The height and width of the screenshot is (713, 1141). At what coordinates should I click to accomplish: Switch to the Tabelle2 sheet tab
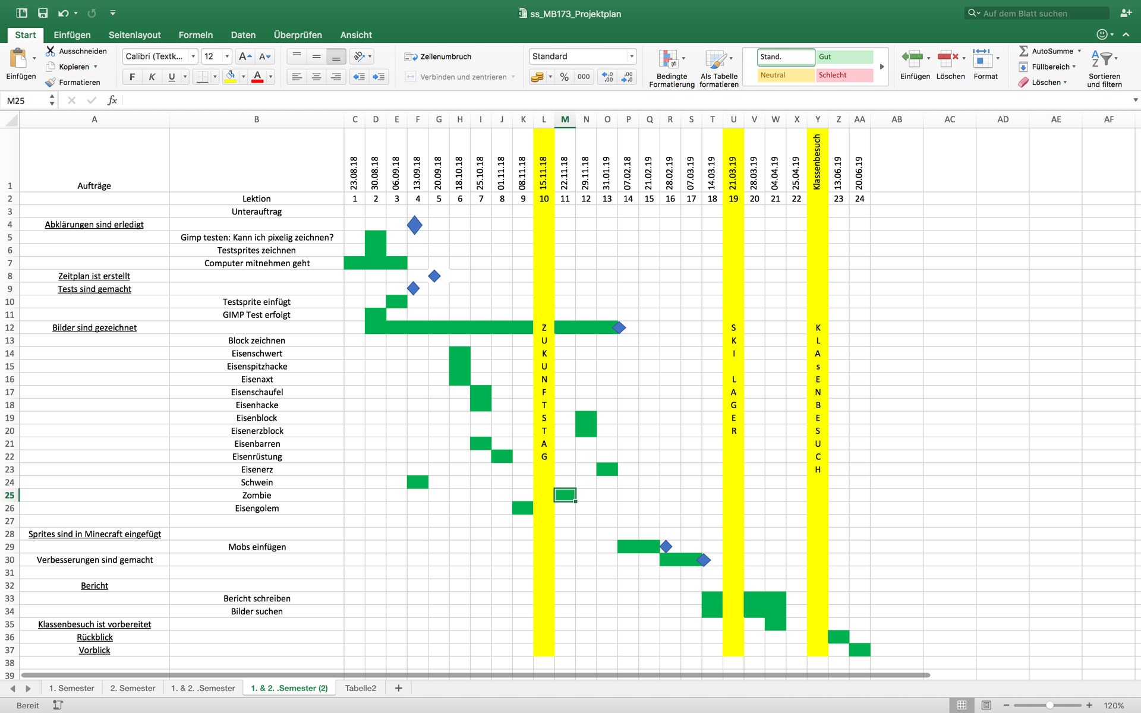pos(360,688)
